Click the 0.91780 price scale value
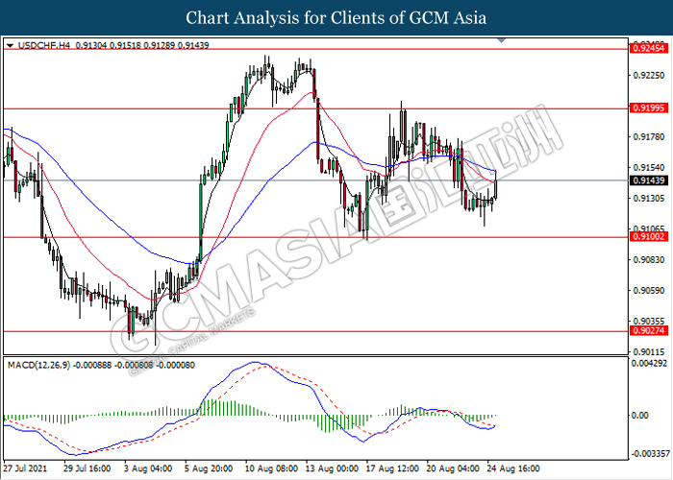Viewport: 673px width, 480px height. pos(649,136)
